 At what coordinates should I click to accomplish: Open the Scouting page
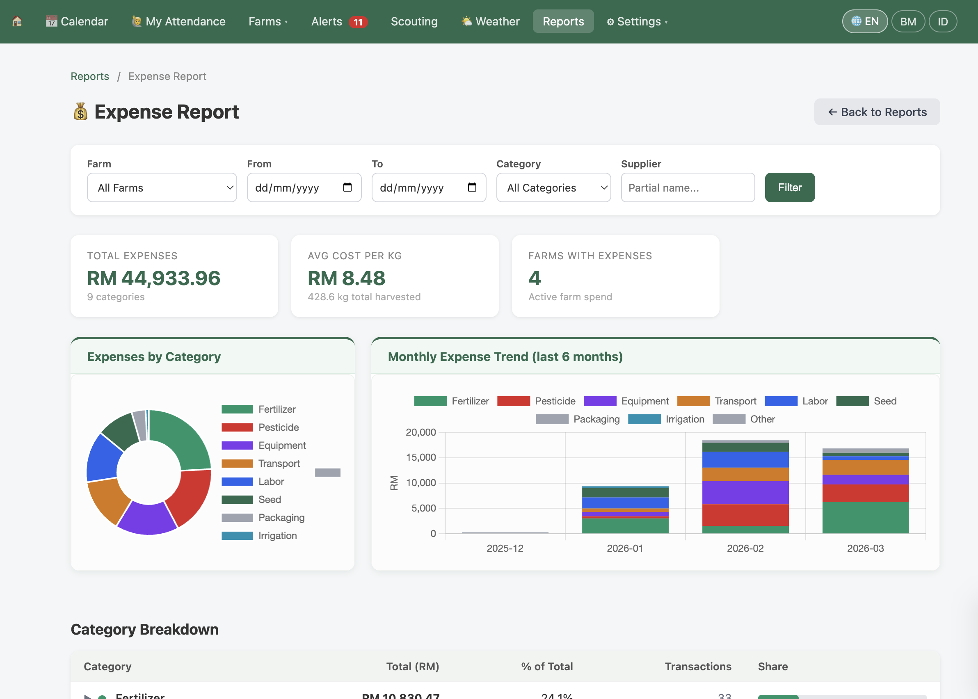(414, 21)
